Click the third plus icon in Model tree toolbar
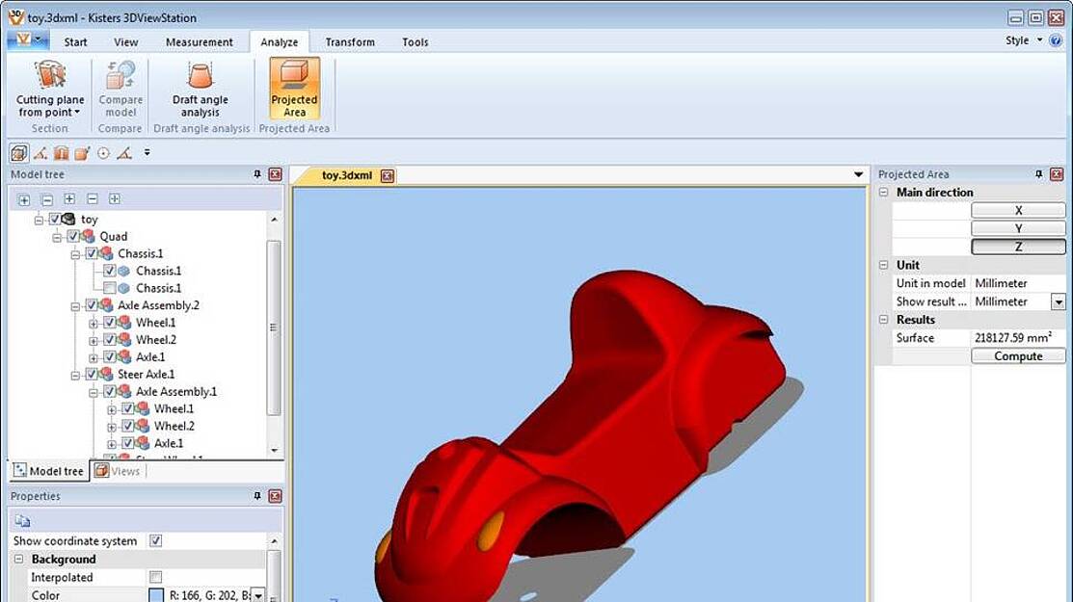 click(69, 198)
